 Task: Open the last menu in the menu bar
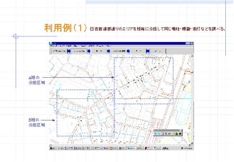109,46
